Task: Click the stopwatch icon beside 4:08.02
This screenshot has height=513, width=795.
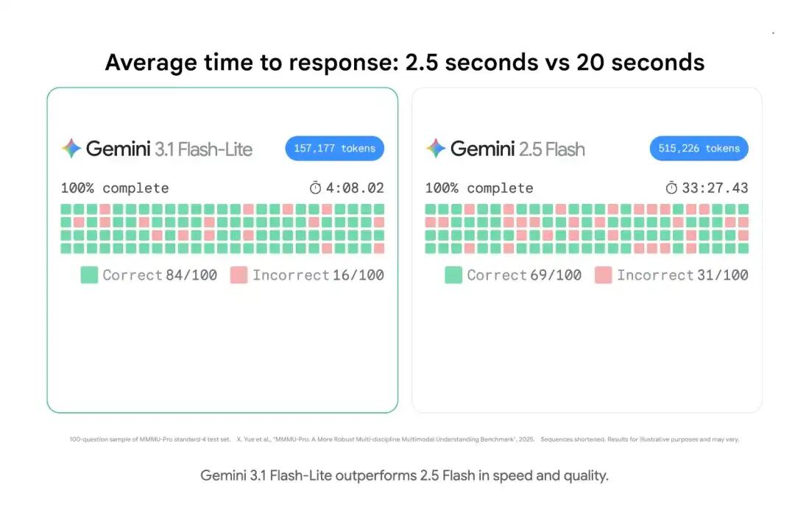Action: 315,188
